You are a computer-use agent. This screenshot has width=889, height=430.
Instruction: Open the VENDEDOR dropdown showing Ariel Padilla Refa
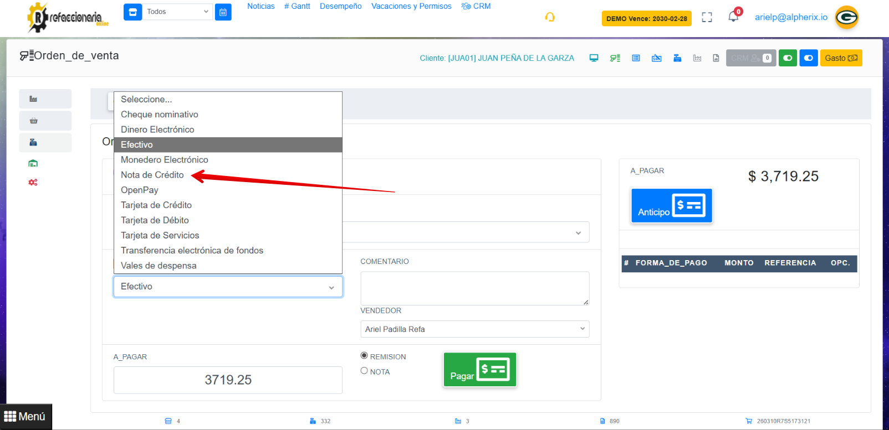pyautogui.click(x=474, y=329)
